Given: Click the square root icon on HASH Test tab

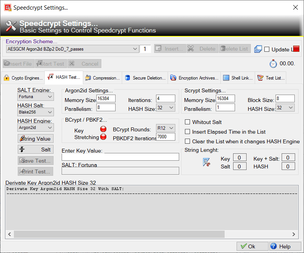Looking at the screenshot, I should click(x=50, y=77).
